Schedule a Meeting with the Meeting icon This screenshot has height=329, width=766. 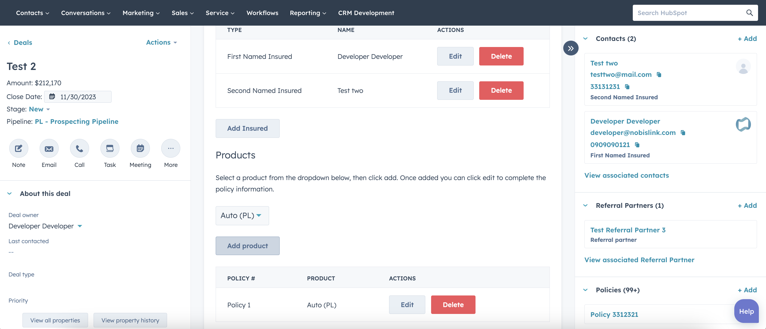[x=140, y=148]
